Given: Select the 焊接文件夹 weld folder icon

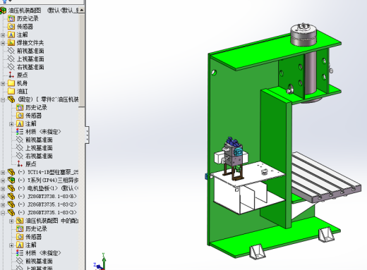Looking at the screenshot, I should pos(11,42).
